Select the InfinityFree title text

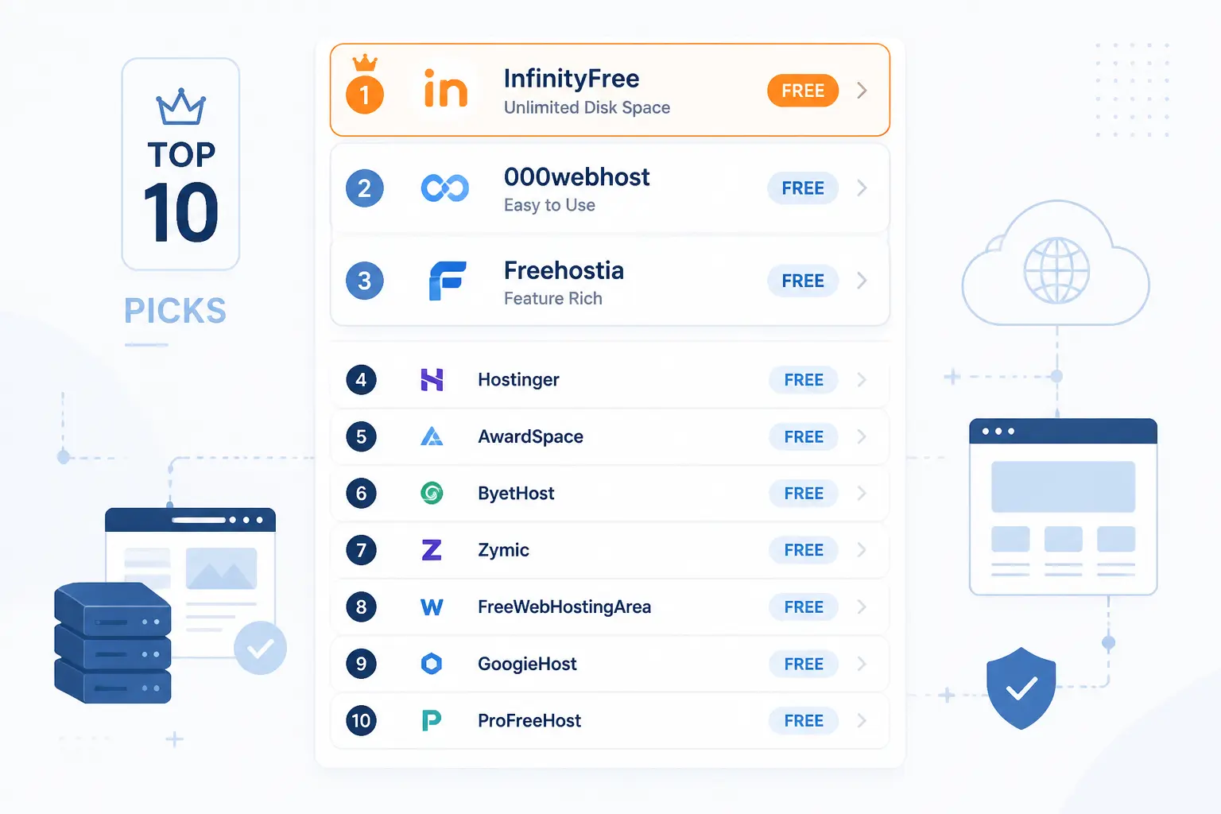[572, 79]
